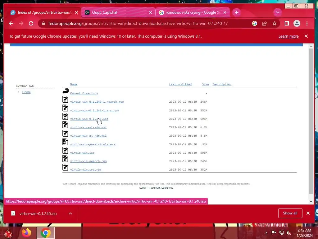Sort listing by Size
Viewport: 318px width, 239px height.
coord(206,84)
